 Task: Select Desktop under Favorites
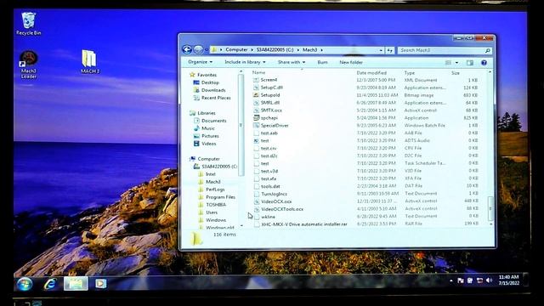pyautogui.click(x=210, y=82)
